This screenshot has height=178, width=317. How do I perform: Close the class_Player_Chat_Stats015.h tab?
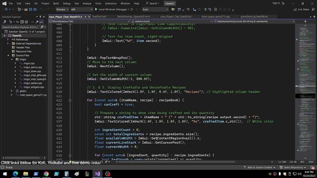point(89,17)
